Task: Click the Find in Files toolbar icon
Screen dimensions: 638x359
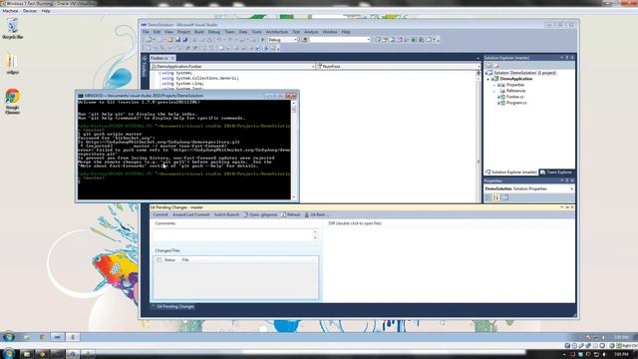Action: [304, 40]
